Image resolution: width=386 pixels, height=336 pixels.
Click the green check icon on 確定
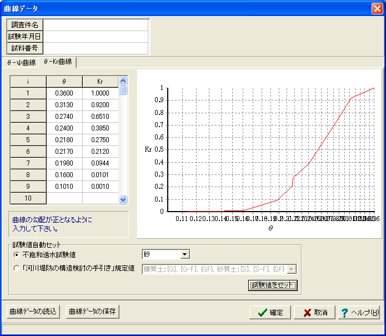pos(262,312)
